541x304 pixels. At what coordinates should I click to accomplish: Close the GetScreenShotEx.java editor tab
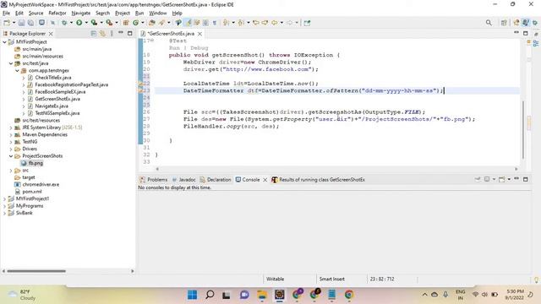[199, 34]
